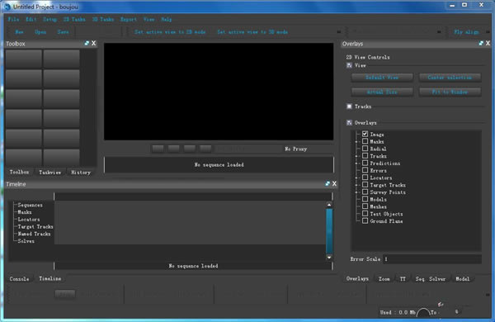Uncheck the Image overlay checkbox
The width and height of the screenshot is (495, 322).
tap(365, 134)
